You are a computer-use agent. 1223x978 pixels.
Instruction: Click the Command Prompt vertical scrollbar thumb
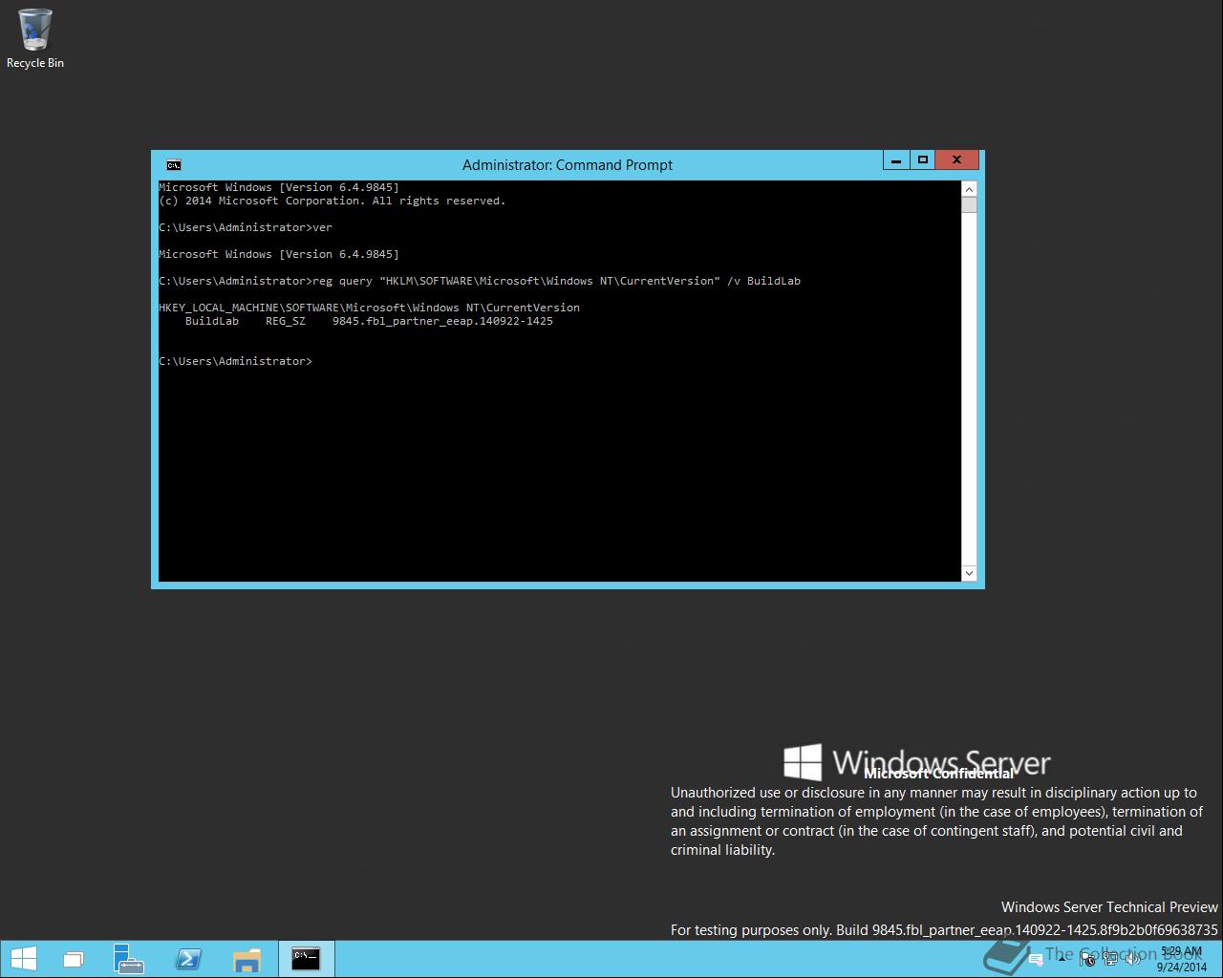[x=969, y=204]
